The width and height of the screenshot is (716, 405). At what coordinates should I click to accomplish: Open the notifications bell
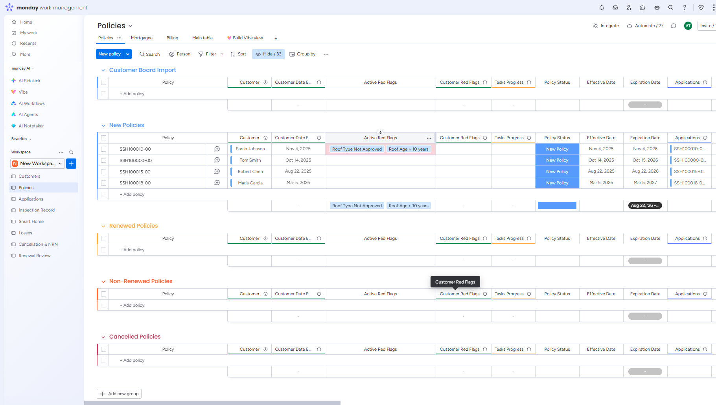(602, 7)
